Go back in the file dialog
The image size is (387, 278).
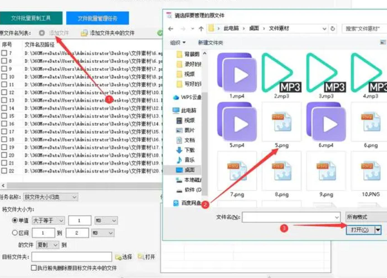171,28
